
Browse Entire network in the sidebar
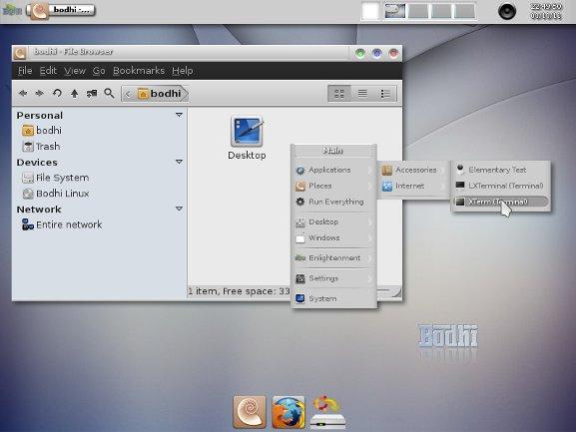pos(62,224)
